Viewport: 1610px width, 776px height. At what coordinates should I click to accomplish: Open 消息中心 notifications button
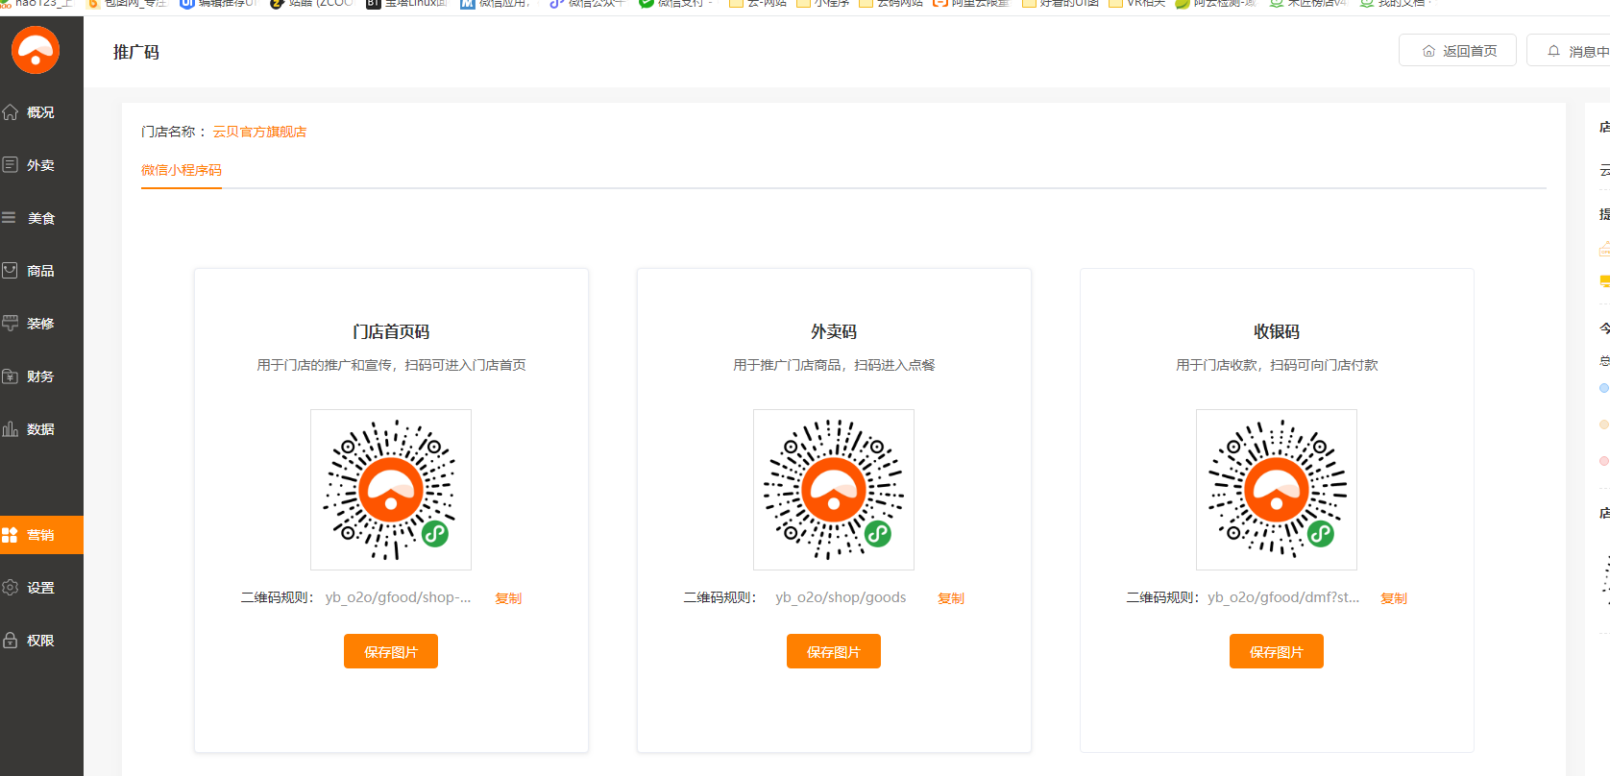pos(1569,51)
